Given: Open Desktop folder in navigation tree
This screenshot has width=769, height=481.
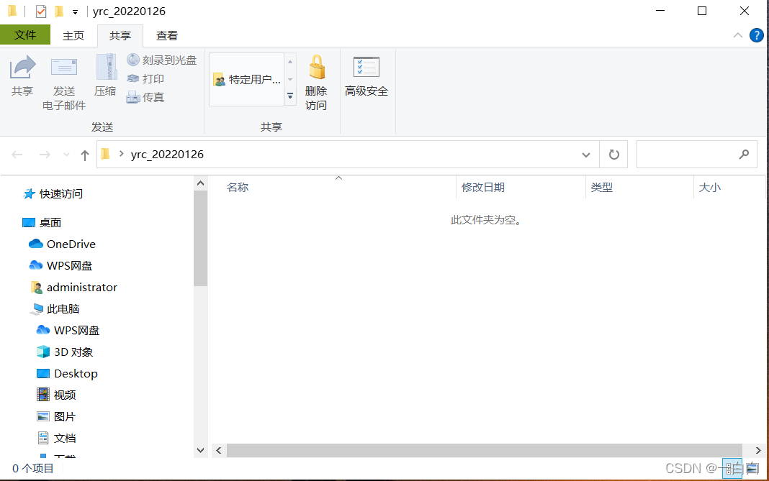Looking at the screenshot, I should [67, 373].
